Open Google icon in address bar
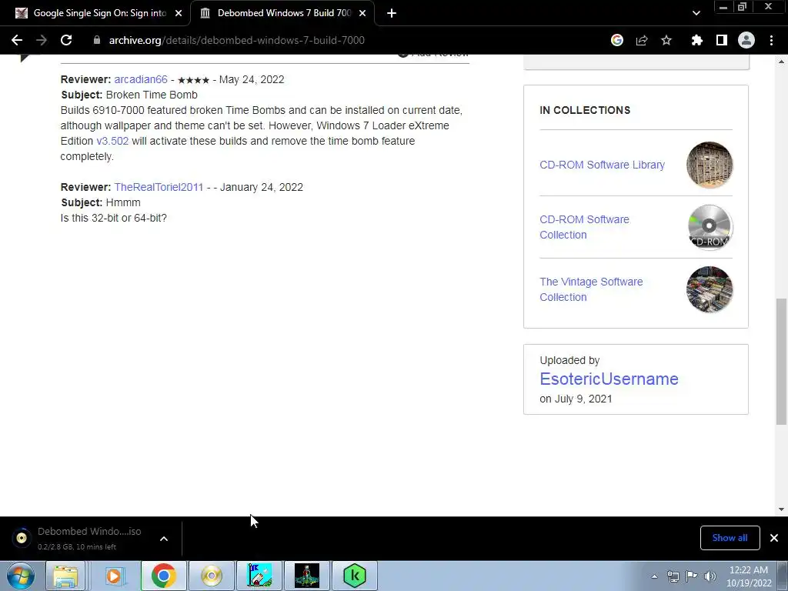Image resolution: width=788 pixels, height=591 pixels. point(617,40)
